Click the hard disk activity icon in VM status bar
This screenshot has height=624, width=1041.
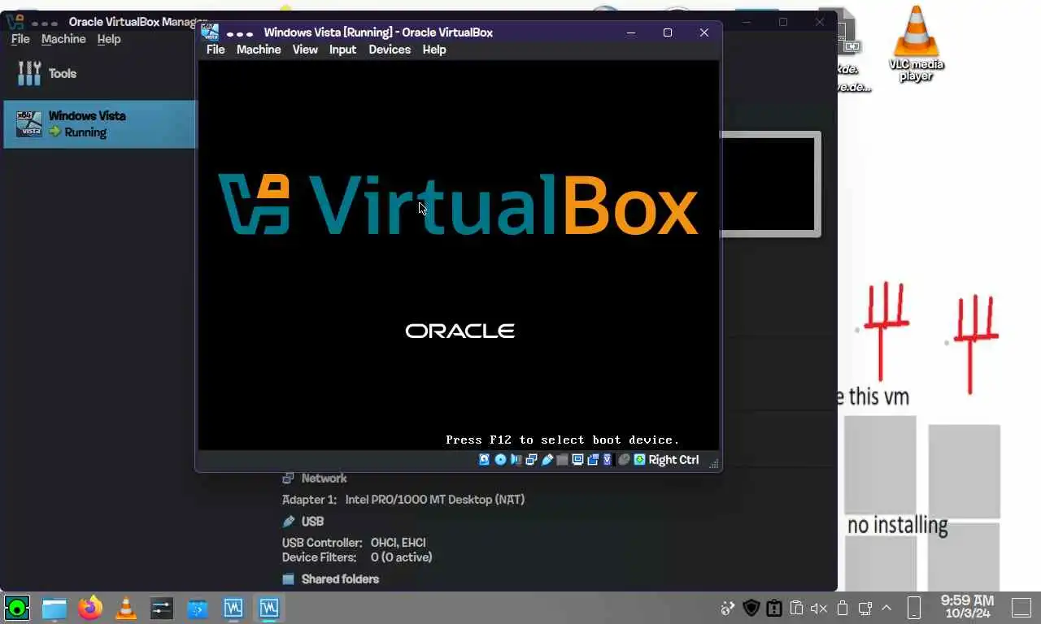484,460
